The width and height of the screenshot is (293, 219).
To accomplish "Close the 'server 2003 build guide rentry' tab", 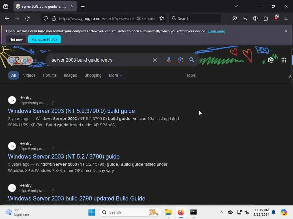I will (x=72, y=6).
